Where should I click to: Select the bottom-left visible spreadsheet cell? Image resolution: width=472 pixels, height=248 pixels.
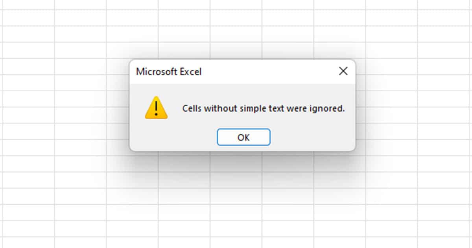(x=28, y=242)
